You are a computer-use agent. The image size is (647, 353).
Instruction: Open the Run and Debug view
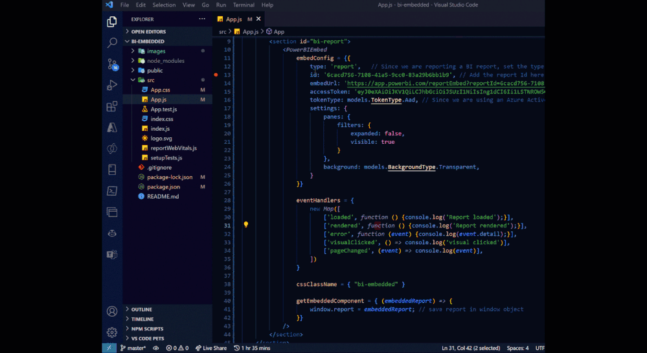(x=112, y=85)
